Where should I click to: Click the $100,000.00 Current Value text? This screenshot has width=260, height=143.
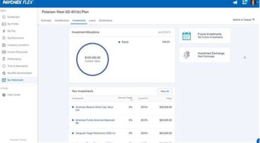(x=92, y=59)
